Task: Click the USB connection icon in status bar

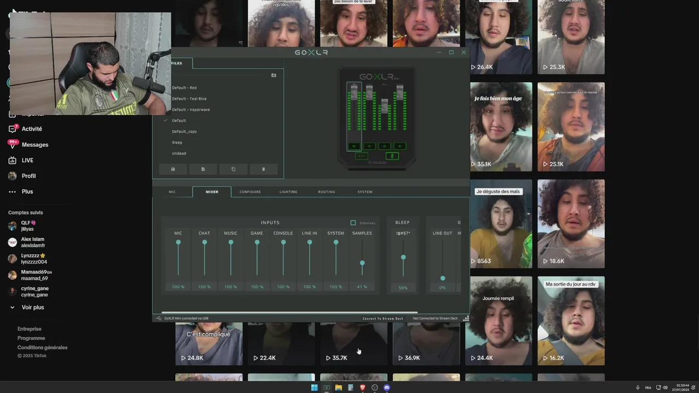Action: pos(158,318)
